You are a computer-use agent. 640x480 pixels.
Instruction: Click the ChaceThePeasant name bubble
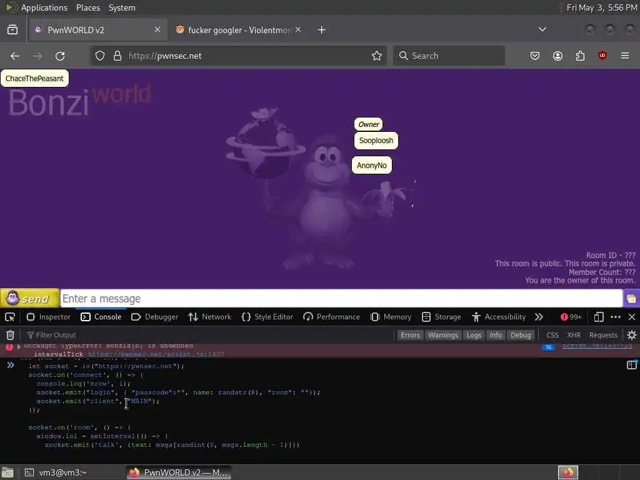35,78
